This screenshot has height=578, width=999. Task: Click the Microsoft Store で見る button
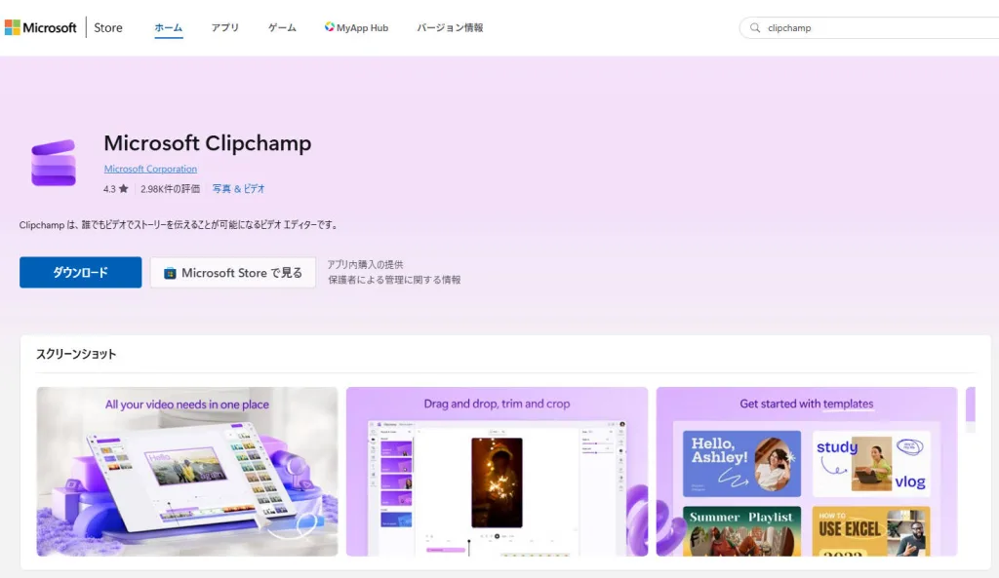[232, 273]
